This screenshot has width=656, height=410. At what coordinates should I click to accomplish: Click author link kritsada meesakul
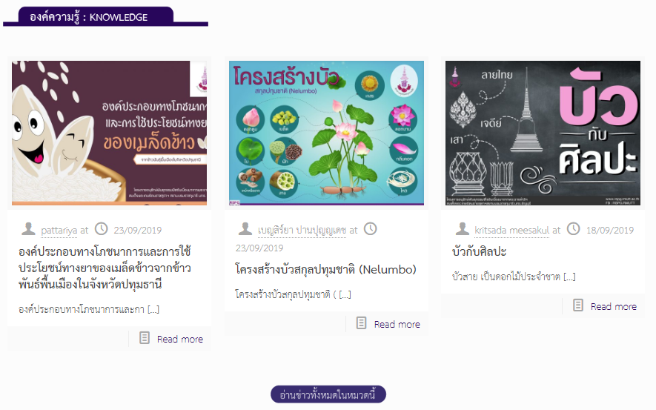[512, 230]
